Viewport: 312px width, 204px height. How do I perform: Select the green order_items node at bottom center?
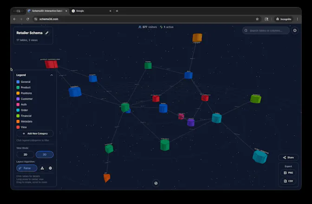click(165, 145)
